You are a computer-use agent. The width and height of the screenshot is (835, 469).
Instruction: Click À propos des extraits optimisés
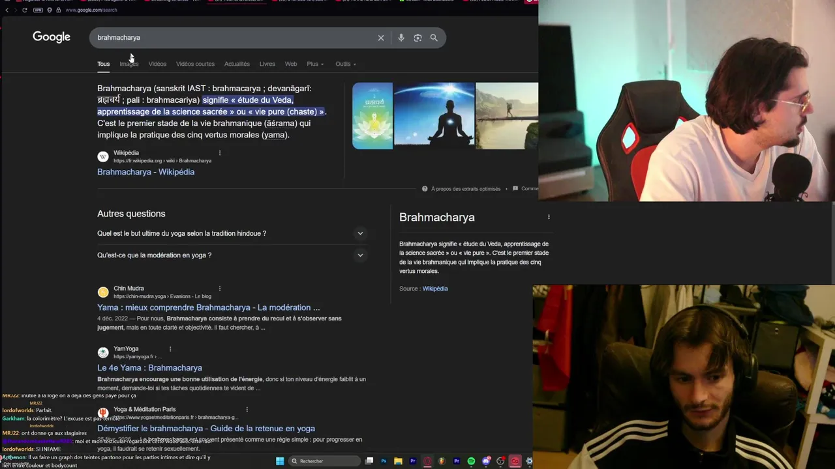coord(466,189)
